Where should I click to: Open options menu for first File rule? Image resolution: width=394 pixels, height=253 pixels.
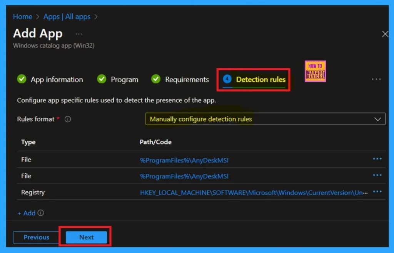point(377,159)
